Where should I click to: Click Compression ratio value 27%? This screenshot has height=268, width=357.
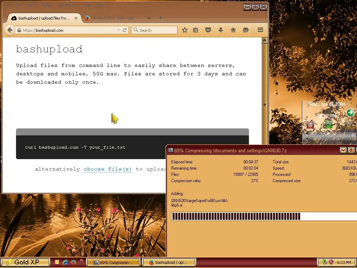[255, 181]
